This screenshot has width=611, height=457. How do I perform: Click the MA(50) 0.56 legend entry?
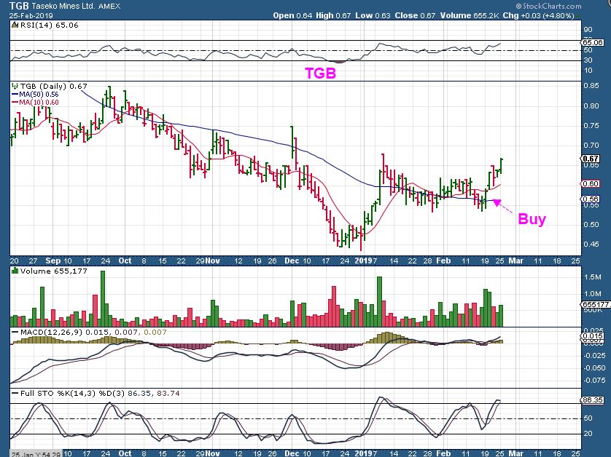pos(36,94)
